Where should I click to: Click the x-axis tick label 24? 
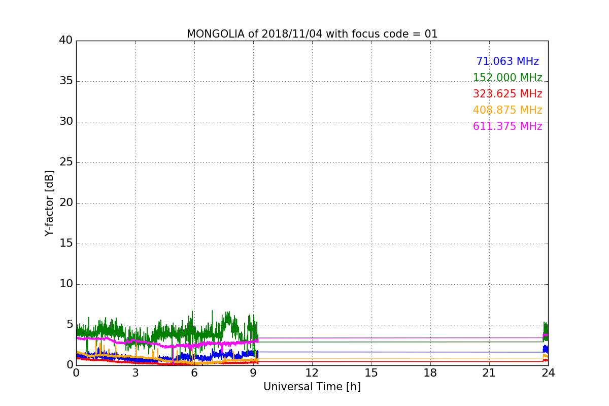coord(548,373)
